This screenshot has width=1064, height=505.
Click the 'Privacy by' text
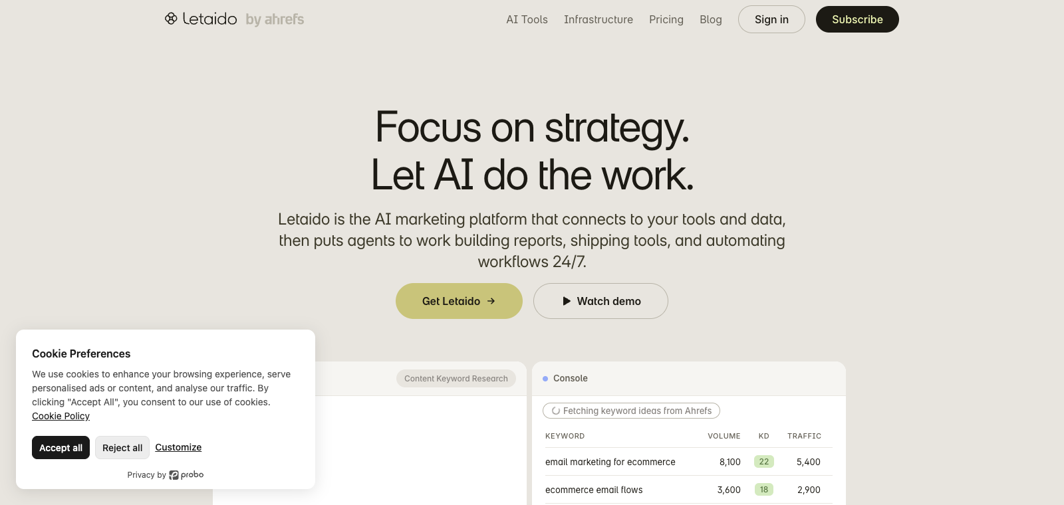146,475
